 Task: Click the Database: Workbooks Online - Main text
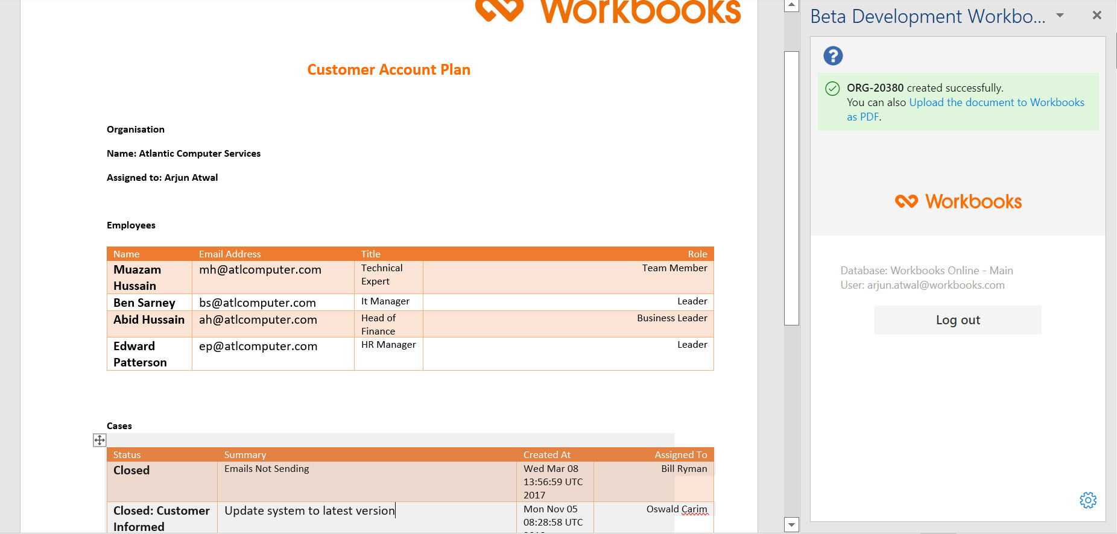click(927, 271)
